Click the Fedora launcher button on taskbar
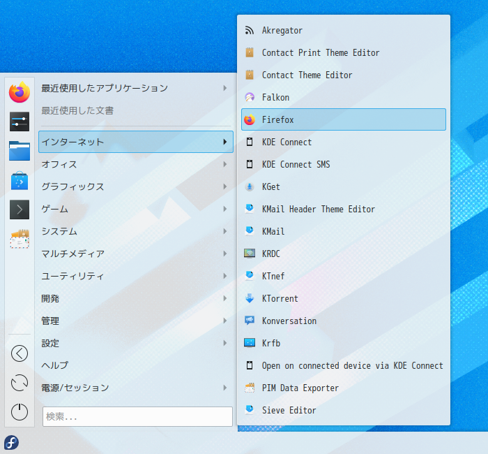The width and height of the screenshot is (488, 454). (x=12, y=442)
